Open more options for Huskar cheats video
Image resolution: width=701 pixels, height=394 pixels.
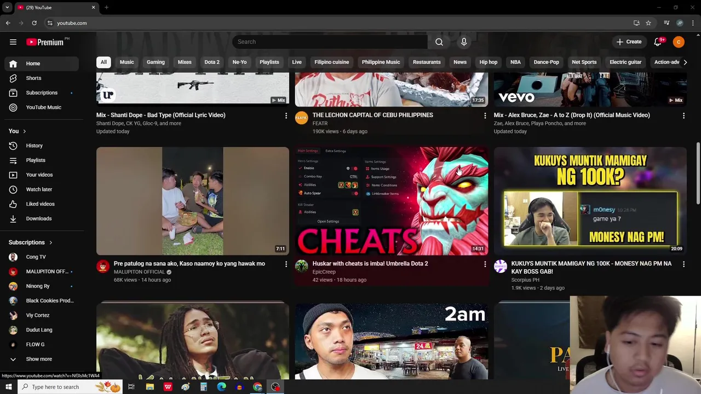click(x=485, y=264)
